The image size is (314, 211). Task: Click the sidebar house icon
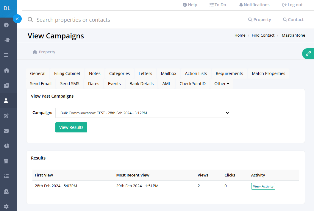7,70
